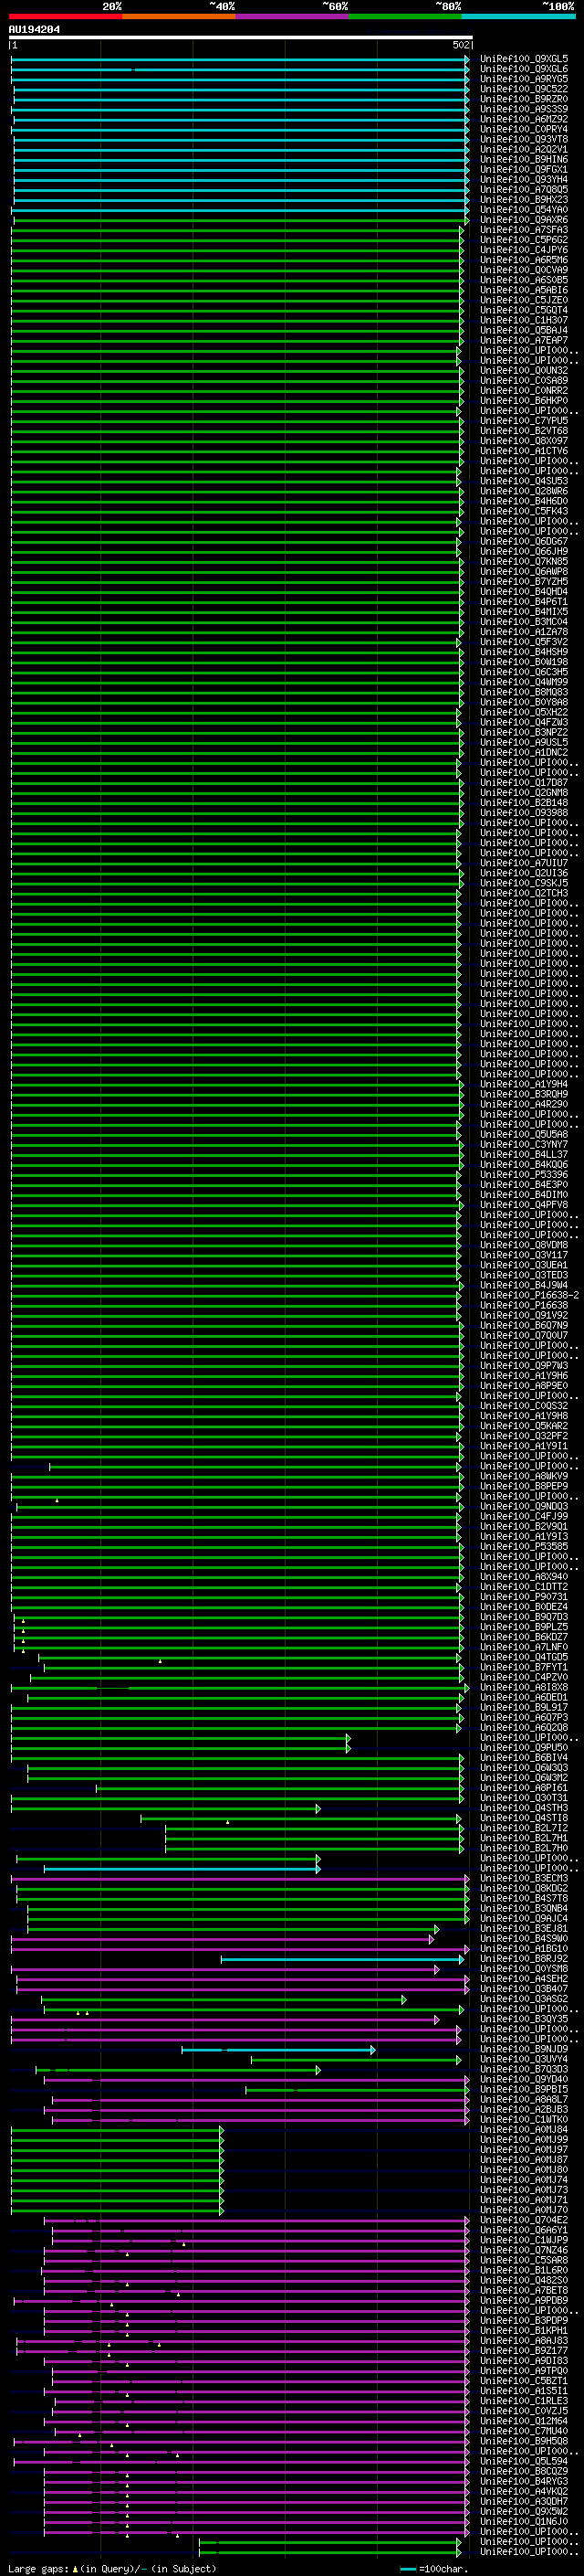Image resolution: width=584 pixels, height=2576 pixels.
Task: Click hit label UniRef100_C7MU40
Action: pyautogui.click(x=524, y=2431)
